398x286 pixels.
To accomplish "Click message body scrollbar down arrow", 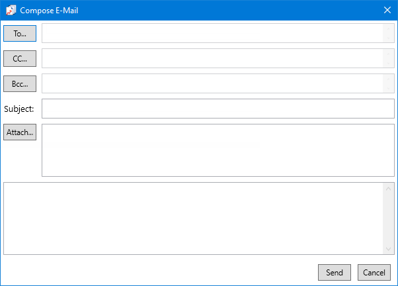I will [388, 249].
